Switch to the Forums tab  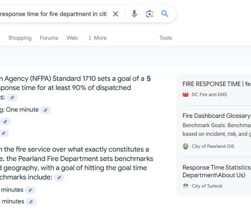[49, 38]
